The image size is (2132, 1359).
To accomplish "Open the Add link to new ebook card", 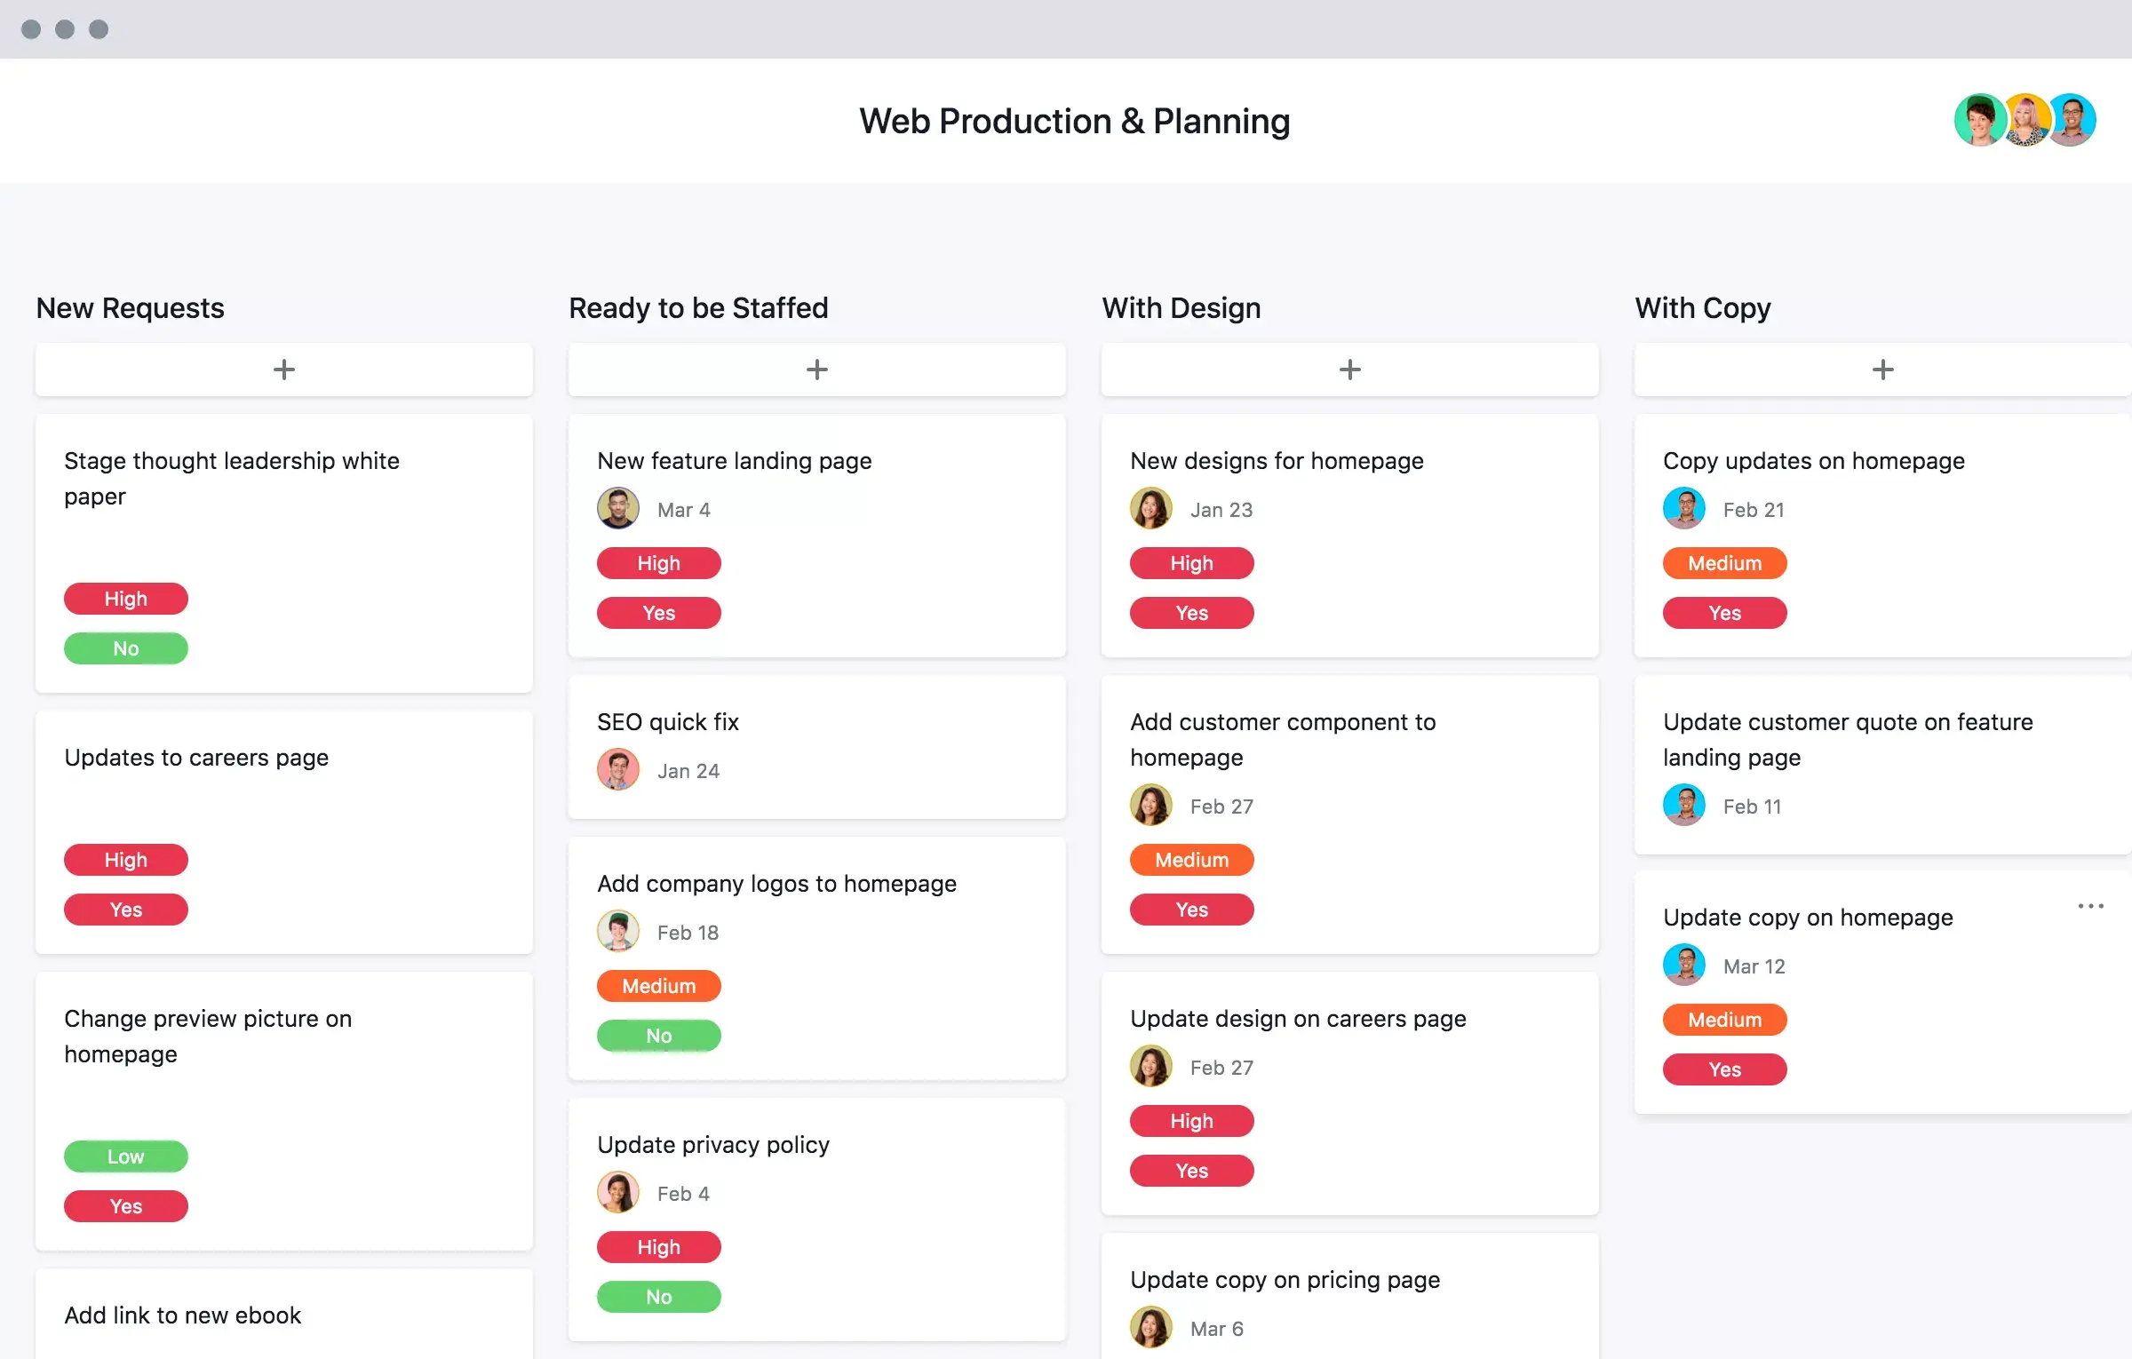I will click(284, 1314).
